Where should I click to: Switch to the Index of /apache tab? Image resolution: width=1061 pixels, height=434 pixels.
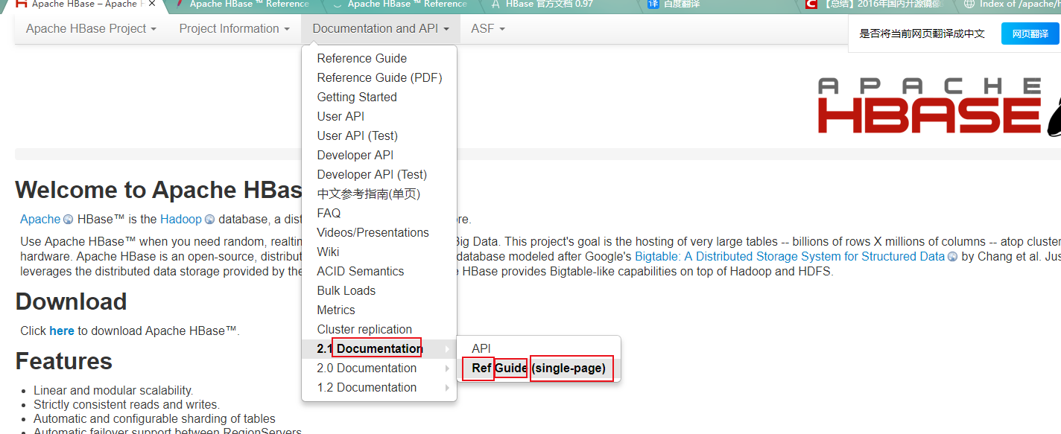pos(1013,4)
